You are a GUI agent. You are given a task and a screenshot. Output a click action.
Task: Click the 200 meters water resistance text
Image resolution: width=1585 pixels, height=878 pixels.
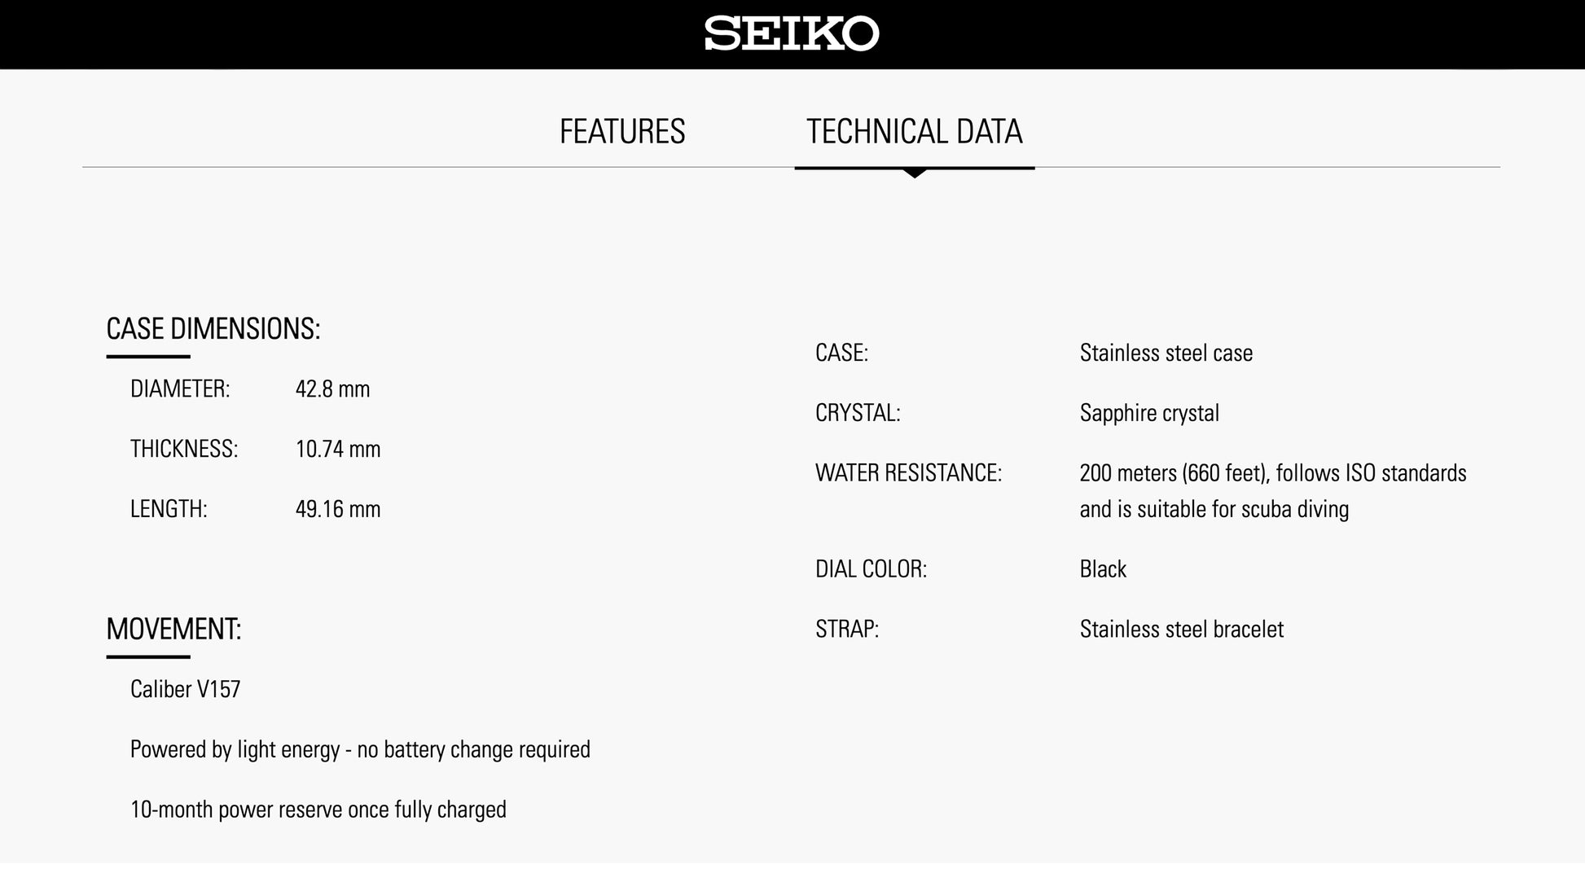click(1272, 474)
